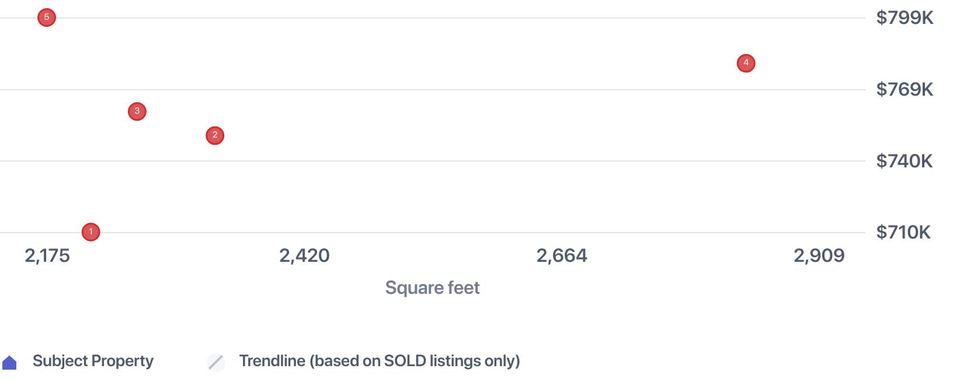Screen dimensions: 953x379
Task: Click the Square feet axis title
Action: 432,287
